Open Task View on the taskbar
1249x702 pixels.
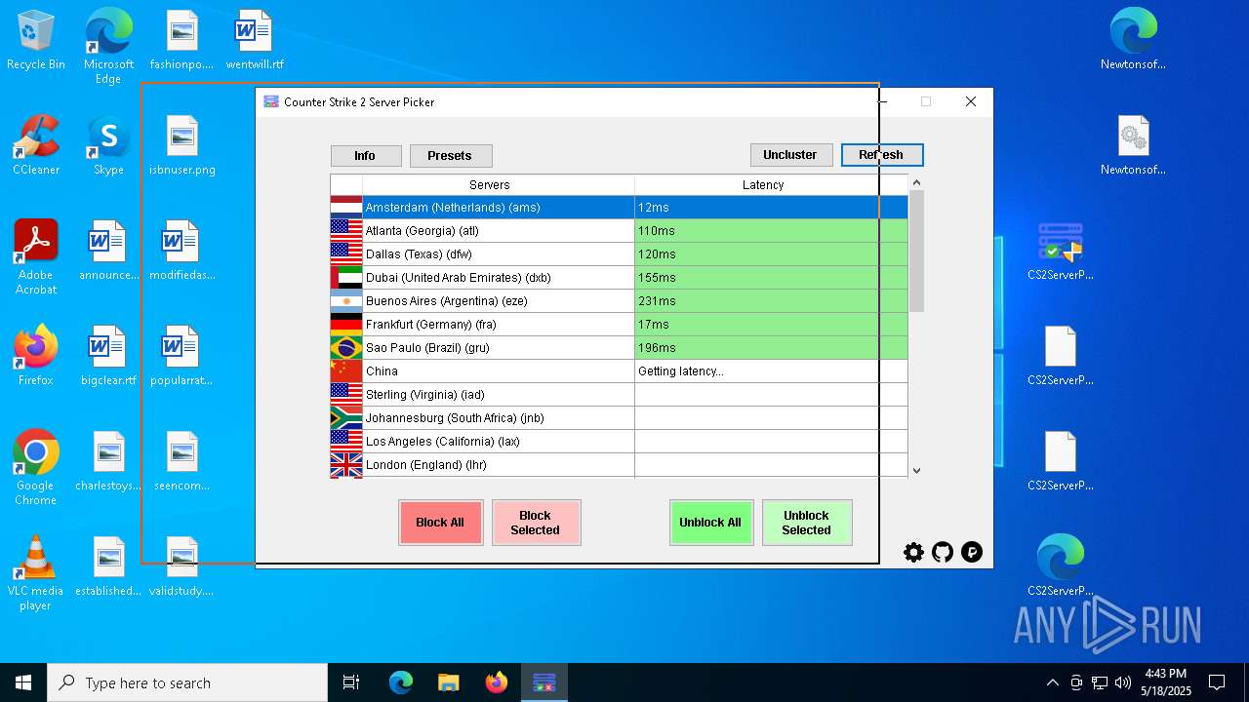pyautogui.click(x=351, y=682)
